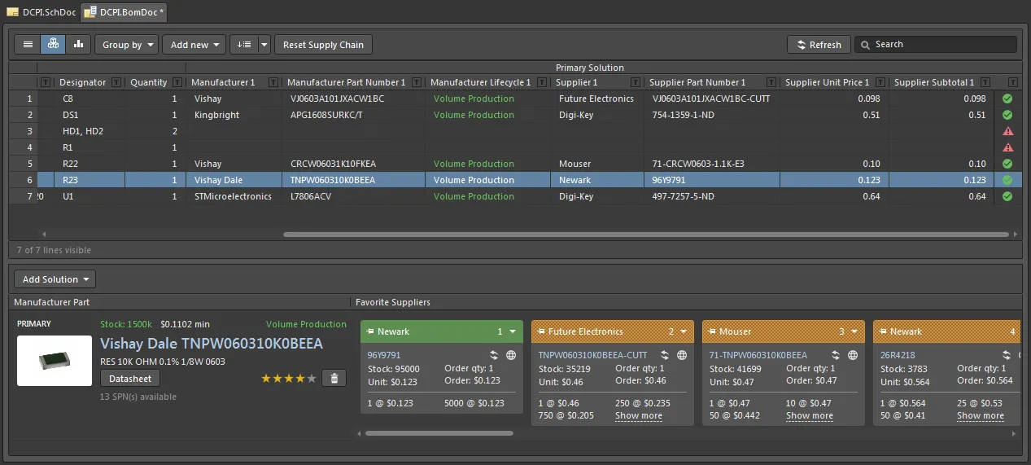
Task: Toggle the filter icon on Designator column
Action: [x=116, y=82]
